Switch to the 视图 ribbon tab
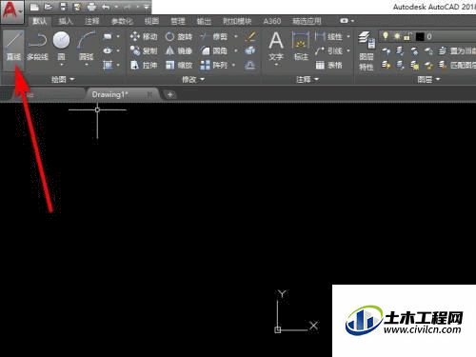 click(x=151, y=21)
